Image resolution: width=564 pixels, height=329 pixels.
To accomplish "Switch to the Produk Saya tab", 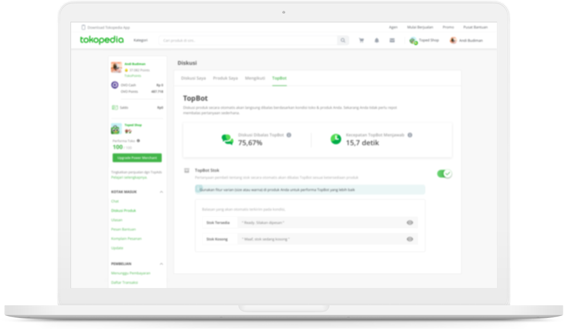I will pos(226,78).
